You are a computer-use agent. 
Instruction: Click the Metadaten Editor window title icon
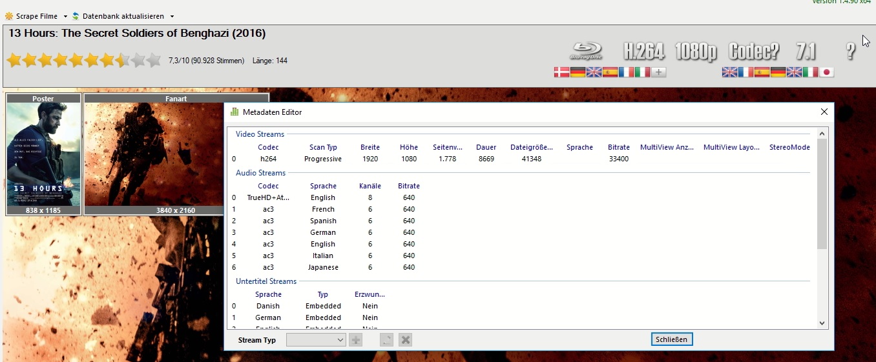coord(235,112)
